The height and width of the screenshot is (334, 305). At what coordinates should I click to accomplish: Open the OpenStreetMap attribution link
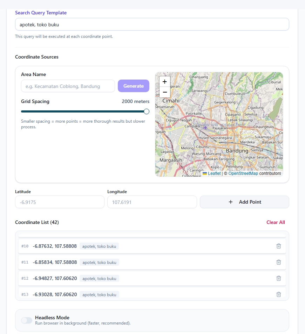(243, 173)
